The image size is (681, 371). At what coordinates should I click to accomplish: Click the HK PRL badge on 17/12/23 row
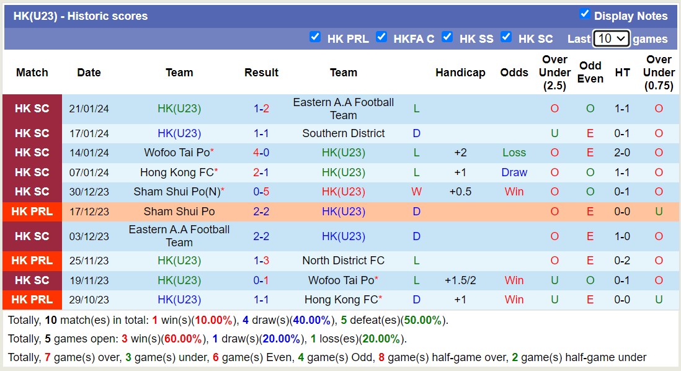click(x=32, y=212)
